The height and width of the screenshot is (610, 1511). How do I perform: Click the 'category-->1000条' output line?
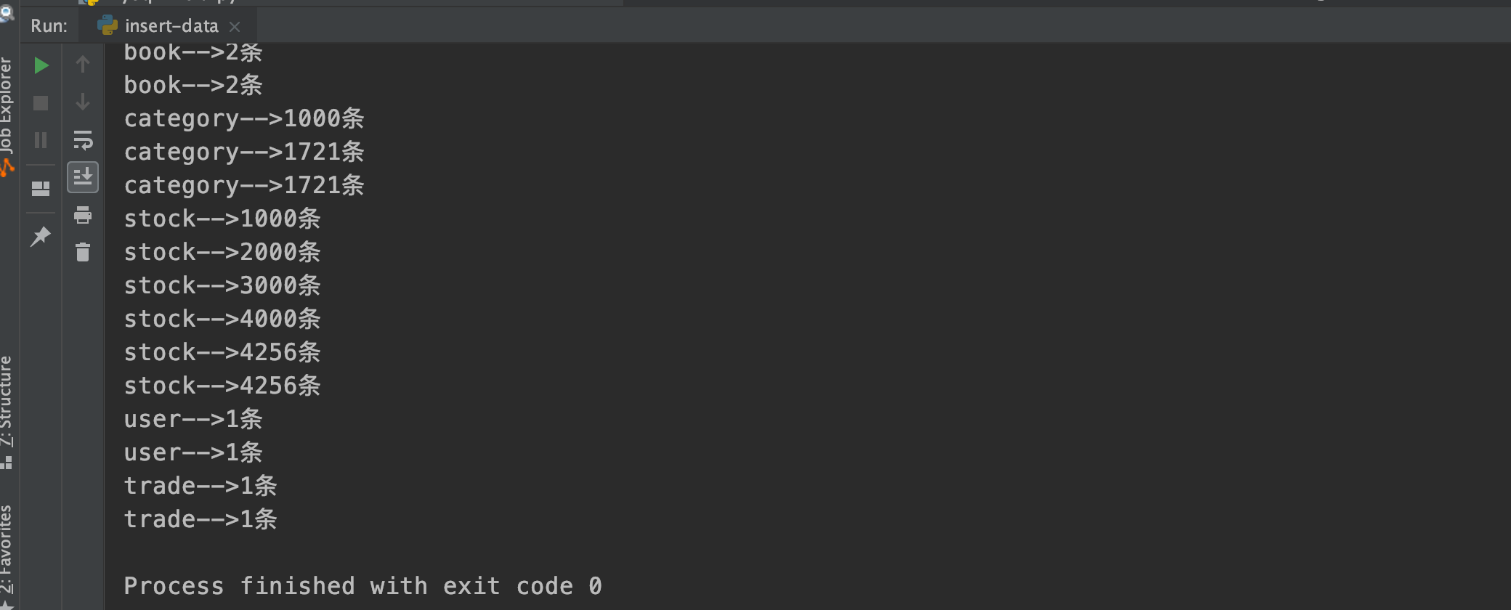tap(244, 118)
